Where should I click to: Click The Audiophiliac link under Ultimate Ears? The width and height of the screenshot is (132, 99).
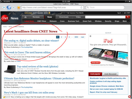[x=27, y=87]
